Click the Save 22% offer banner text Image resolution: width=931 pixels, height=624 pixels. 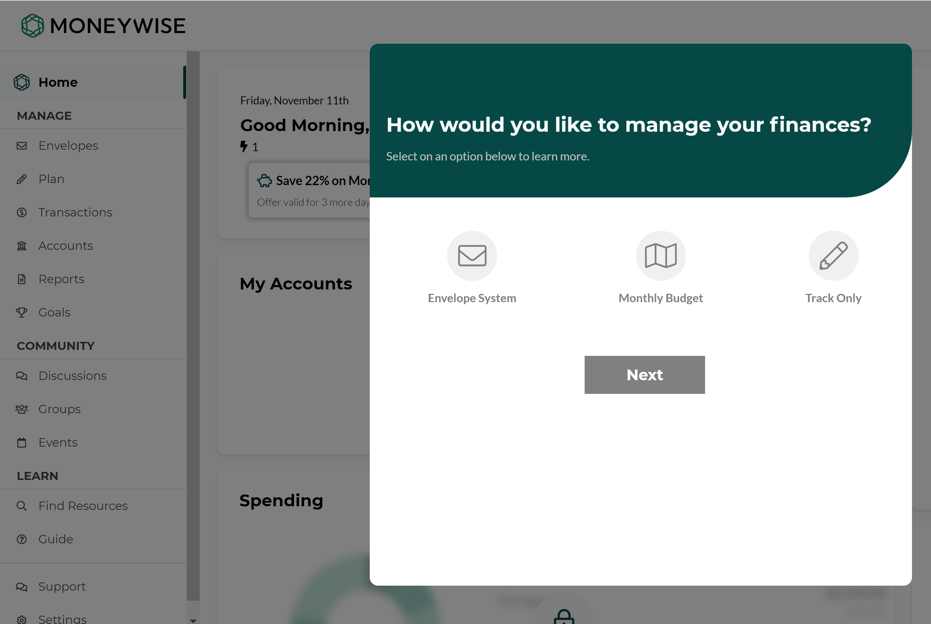tap(323, 181)
